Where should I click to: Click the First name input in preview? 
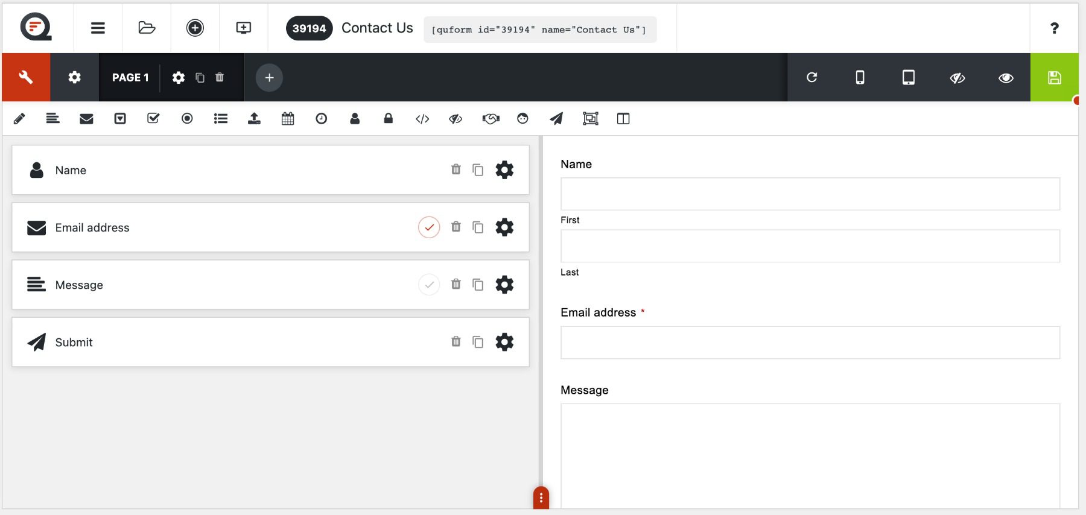810,194
